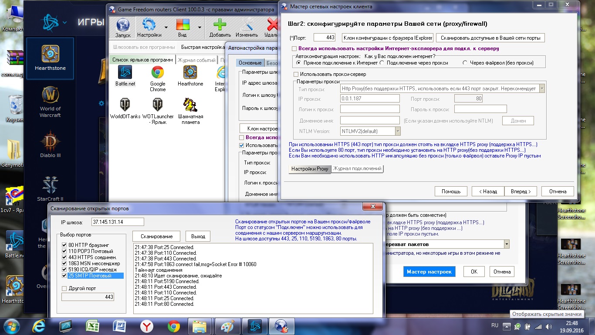Image resolution: width=595 pixels, height=335 pixels.
Task: Uncheck the 25 SMTP Почтовый port checkbox
Action: point(64,276)
